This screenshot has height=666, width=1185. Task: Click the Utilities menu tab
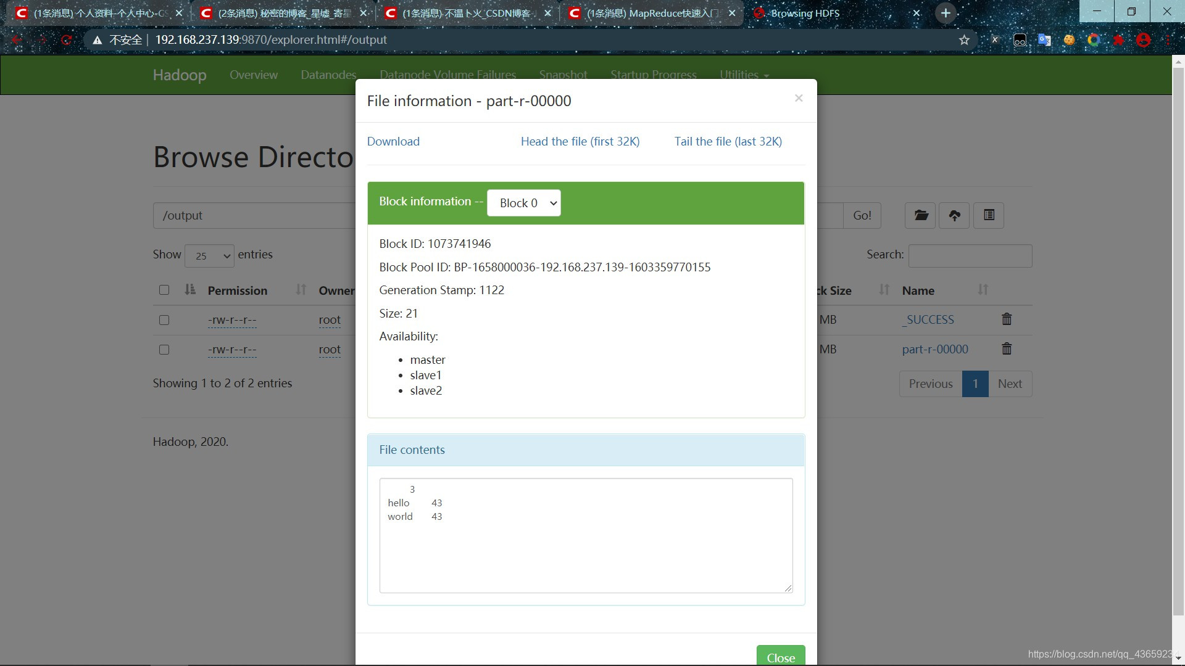click(x=741, y=75)
